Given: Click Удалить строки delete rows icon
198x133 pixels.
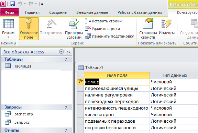Looking at the screenshot, I should (88, 29).
